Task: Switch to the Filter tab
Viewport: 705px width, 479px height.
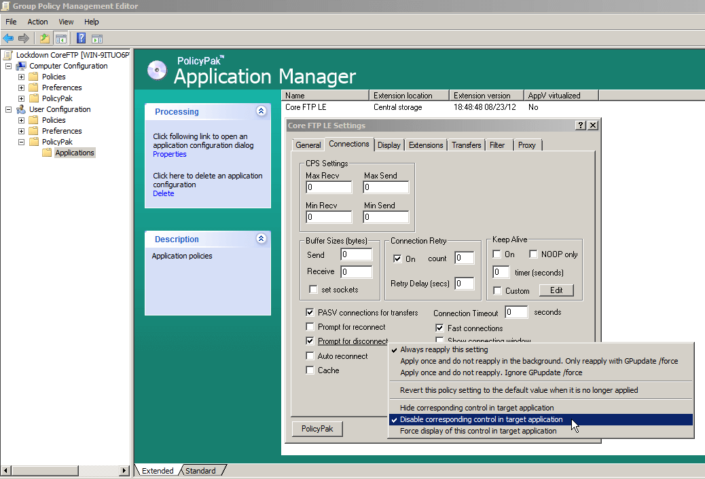Action: tap(496, 145)
